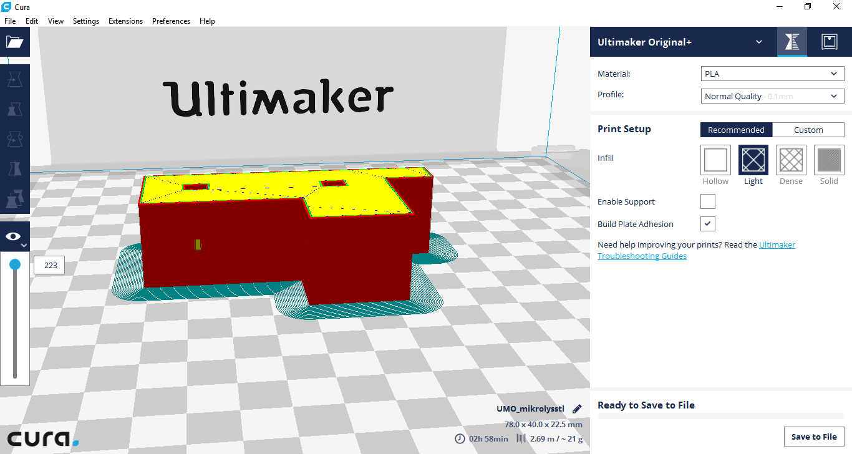Viewport: 852px width, 454px height.
Task: Open the Help menu
Action: click(207, 21)
